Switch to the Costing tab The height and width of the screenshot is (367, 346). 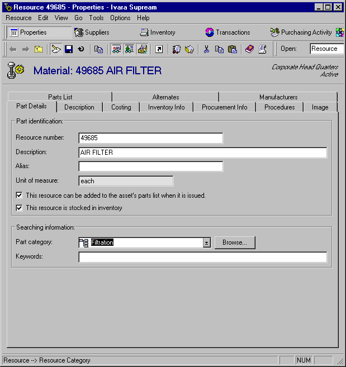click(x=121, y=107)
